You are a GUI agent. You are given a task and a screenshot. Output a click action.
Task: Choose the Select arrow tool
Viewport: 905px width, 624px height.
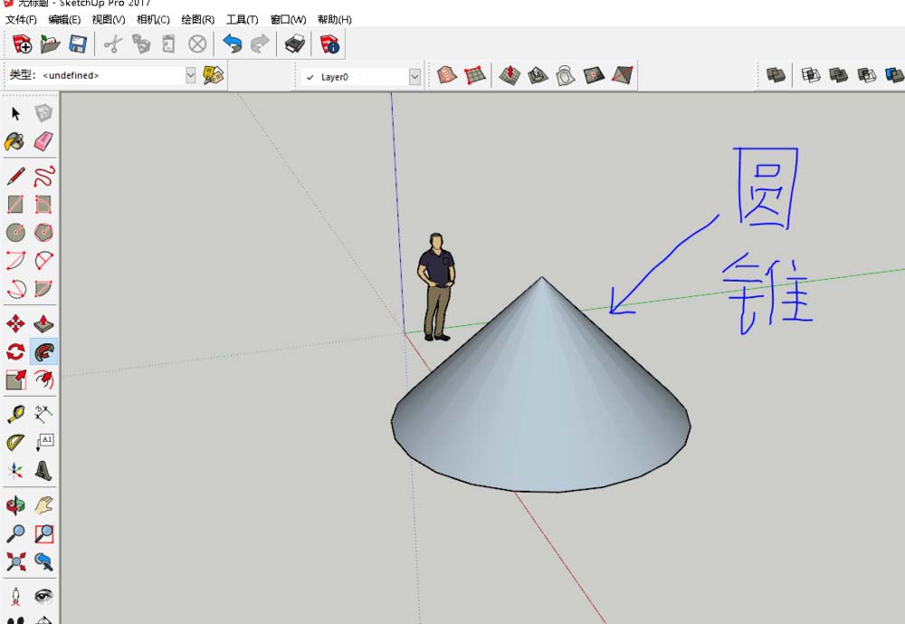(x=15, y=113)
